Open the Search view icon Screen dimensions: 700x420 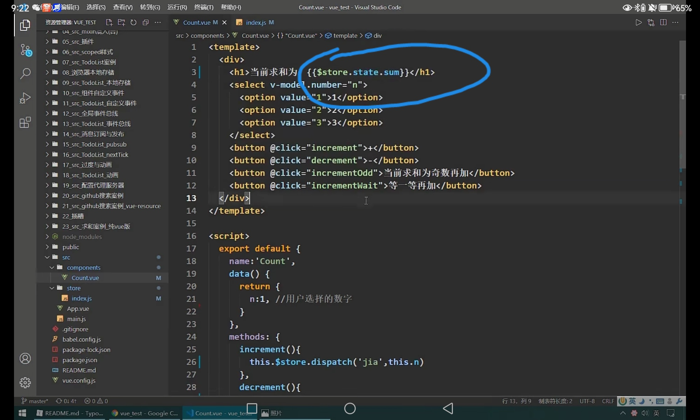25,73
